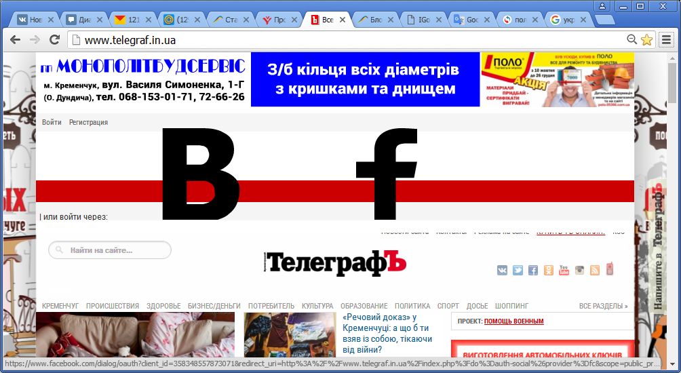Switch to the '121' mail tab
Screen dimensions: 681x373
(x=133, y=20)
